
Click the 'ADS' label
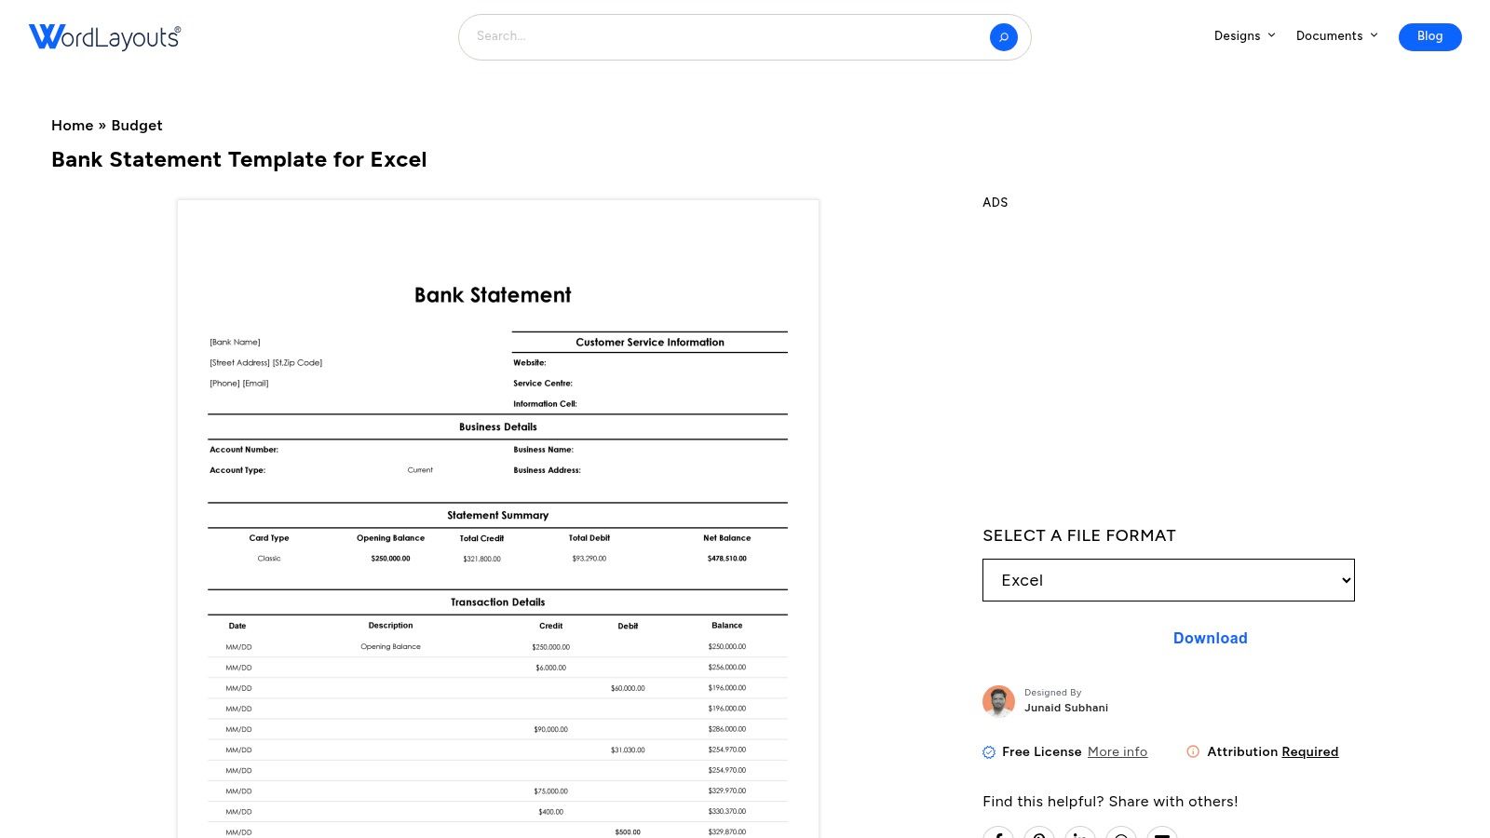[x=995, y=202]
